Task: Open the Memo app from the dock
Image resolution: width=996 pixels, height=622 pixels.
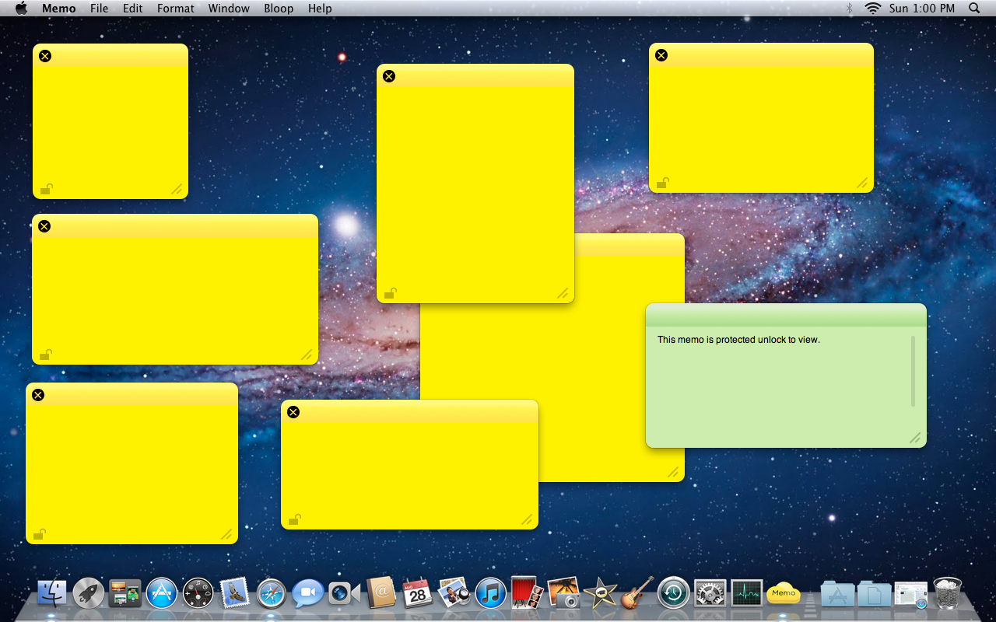Action: coord(784,594)
